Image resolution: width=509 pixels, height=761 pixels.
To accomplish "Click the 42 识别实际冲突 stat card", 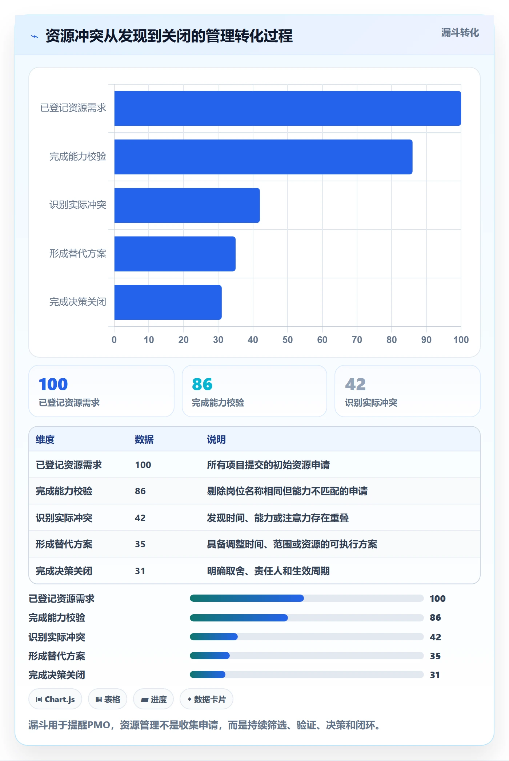I will point(408,391).
